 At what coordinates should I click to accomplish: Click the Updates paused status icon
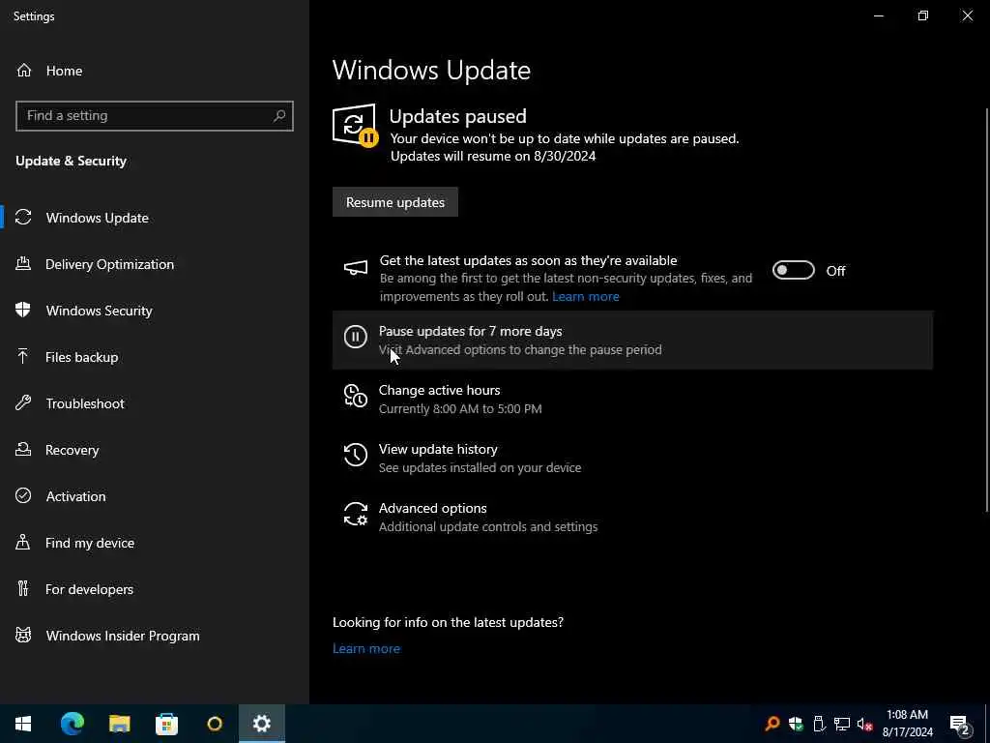click(x=355, y=126)
